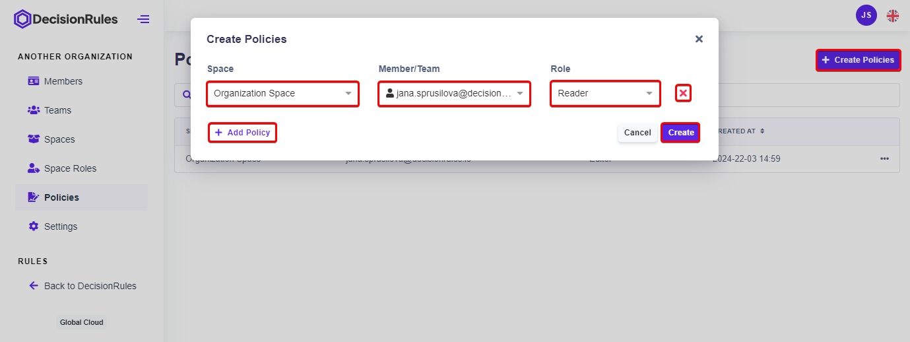
Task: Open the row's three-dot options menu
Action: pos(884,158)
